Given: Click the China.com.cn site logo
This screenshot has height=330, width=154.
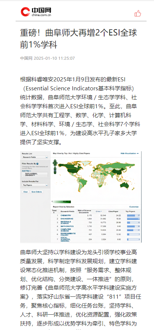Looking at the screenshot, I should coord(36,11).
